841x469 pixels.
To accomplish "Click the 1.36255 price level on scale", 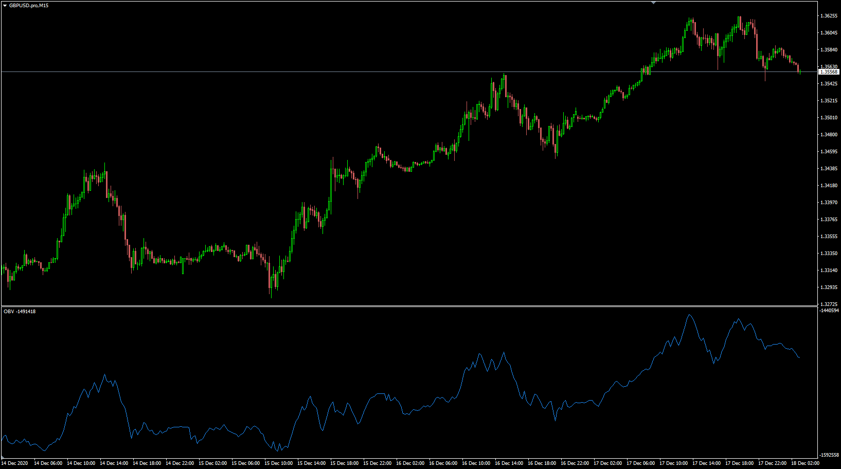I will tap(829, 16).
